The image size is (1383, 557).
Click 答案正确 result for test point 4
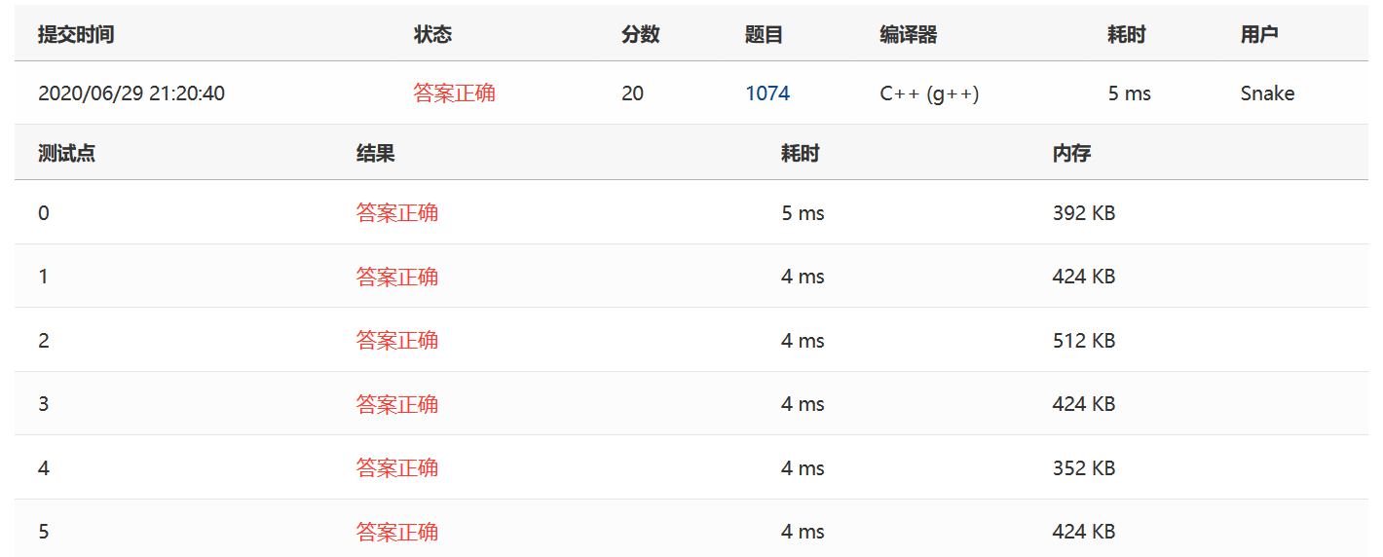pos(397,467)
